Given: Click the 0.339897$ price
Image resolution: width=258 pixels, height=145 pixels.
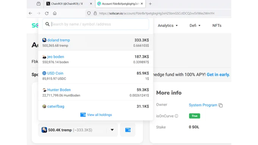Looking at the screenshot, I should (x=141, y=62).
